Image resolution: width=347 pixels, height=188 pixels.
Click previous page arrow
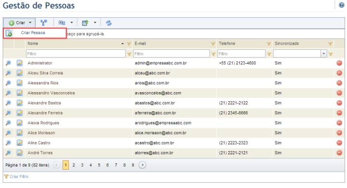pyautogui.click(x=57, y=165)
